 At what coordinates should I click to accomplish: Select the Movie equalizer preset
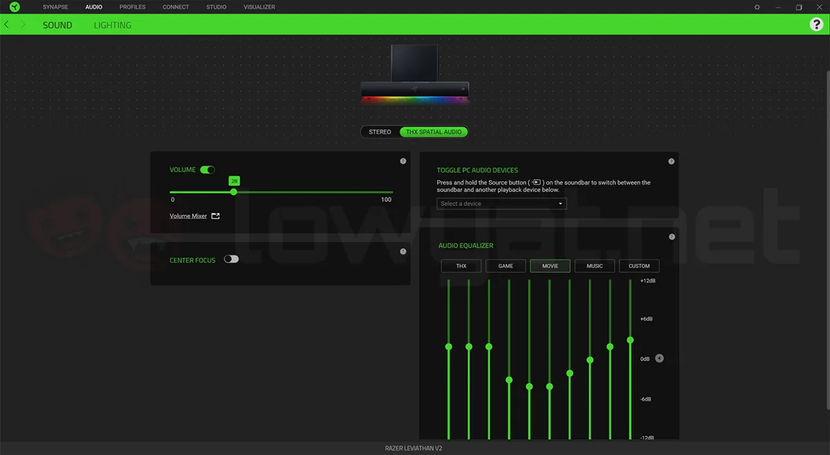(550, 266)
